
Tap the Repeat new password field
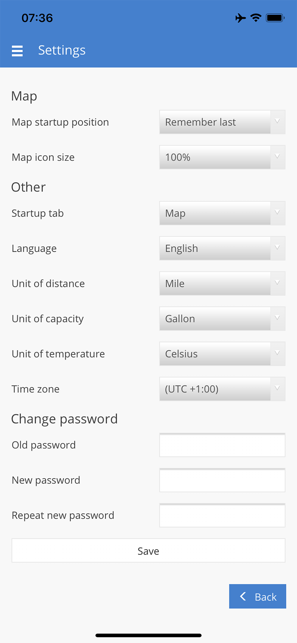(222, 515)
